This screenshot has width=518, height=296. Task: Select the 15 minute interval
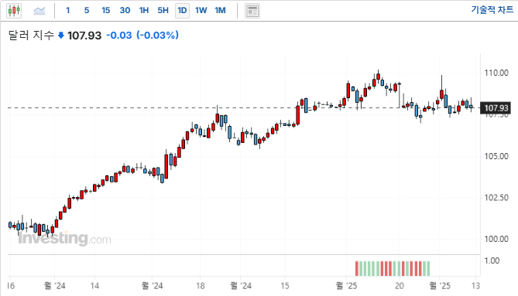[106, 10]
